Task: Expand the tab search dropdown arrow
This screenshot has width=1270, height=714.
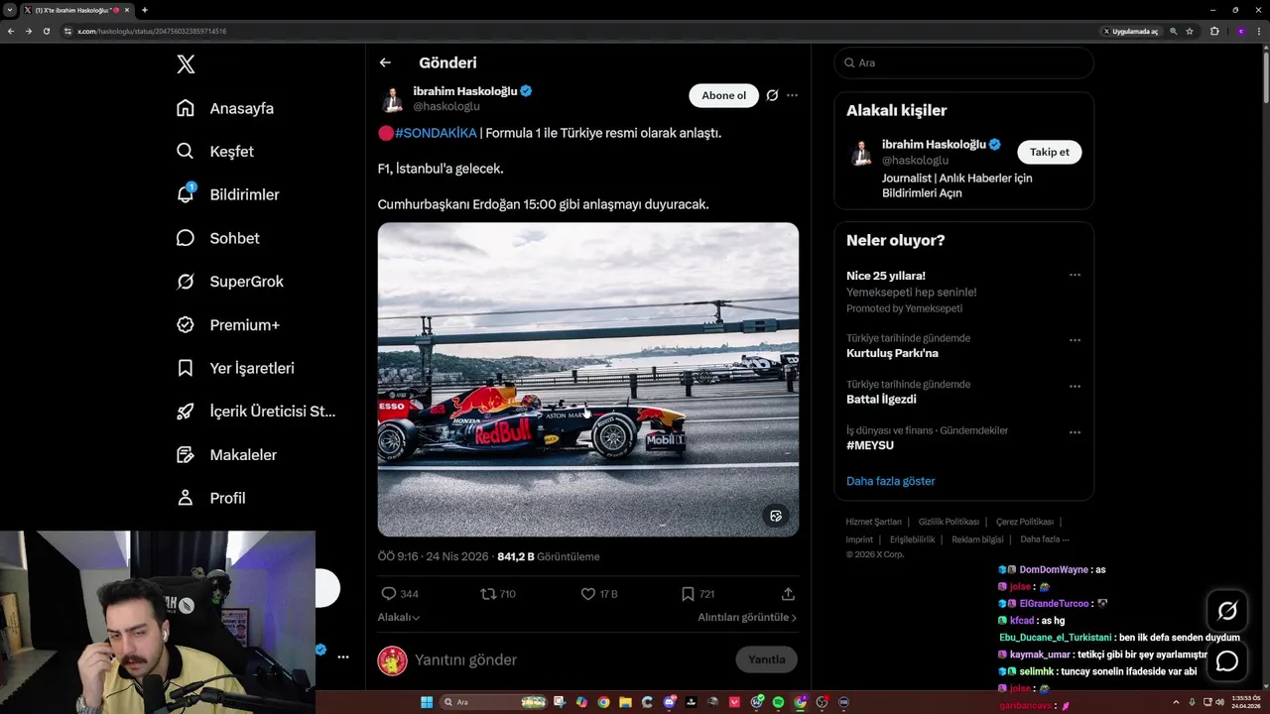Action: point(10,10)
